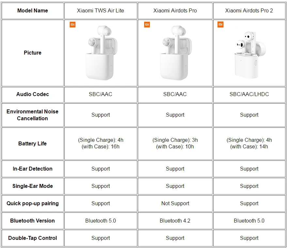Click the Battery Life row label
Image resolution: width=287 pixels, height=249 pixels.
[33, 143]
